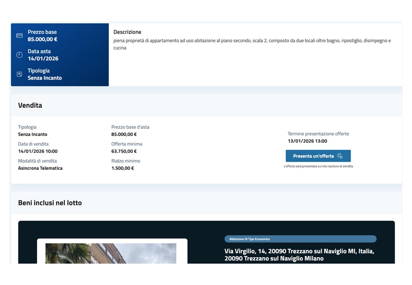Click the 85.000,00 € price in the blue panel

click(42, 39)
